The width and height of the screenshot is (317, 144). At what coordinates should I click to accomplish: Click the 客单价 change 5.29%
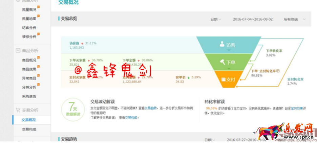click(x=196, y=77)
